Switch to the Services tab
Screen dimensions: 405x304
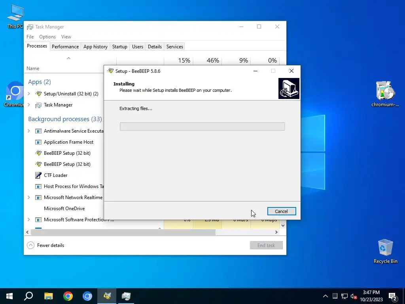174,47
